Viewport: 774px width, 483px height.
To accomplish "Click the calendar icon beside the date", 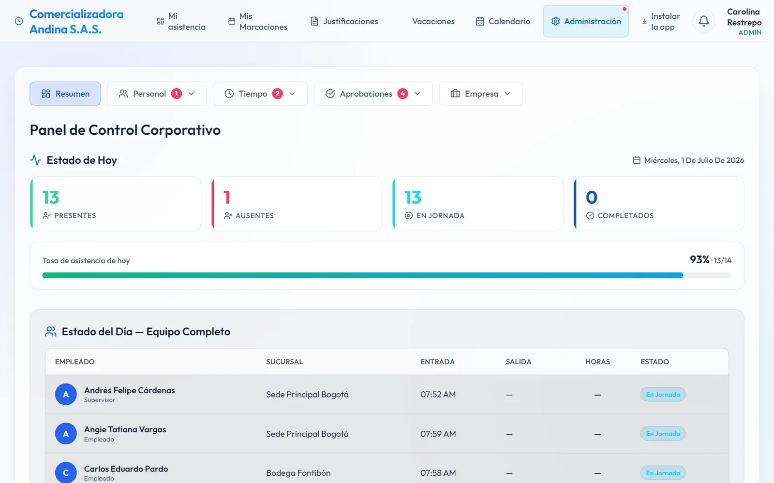I will point(637,160).
